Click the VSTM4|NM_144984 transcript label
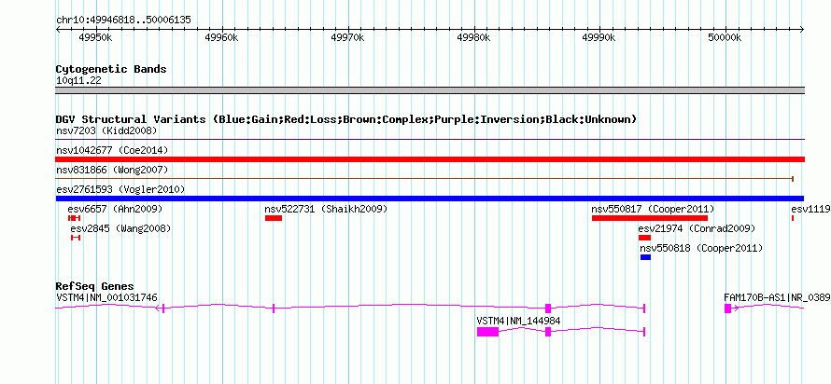Viewport: 831px width, 384px height. click(518, 321)
